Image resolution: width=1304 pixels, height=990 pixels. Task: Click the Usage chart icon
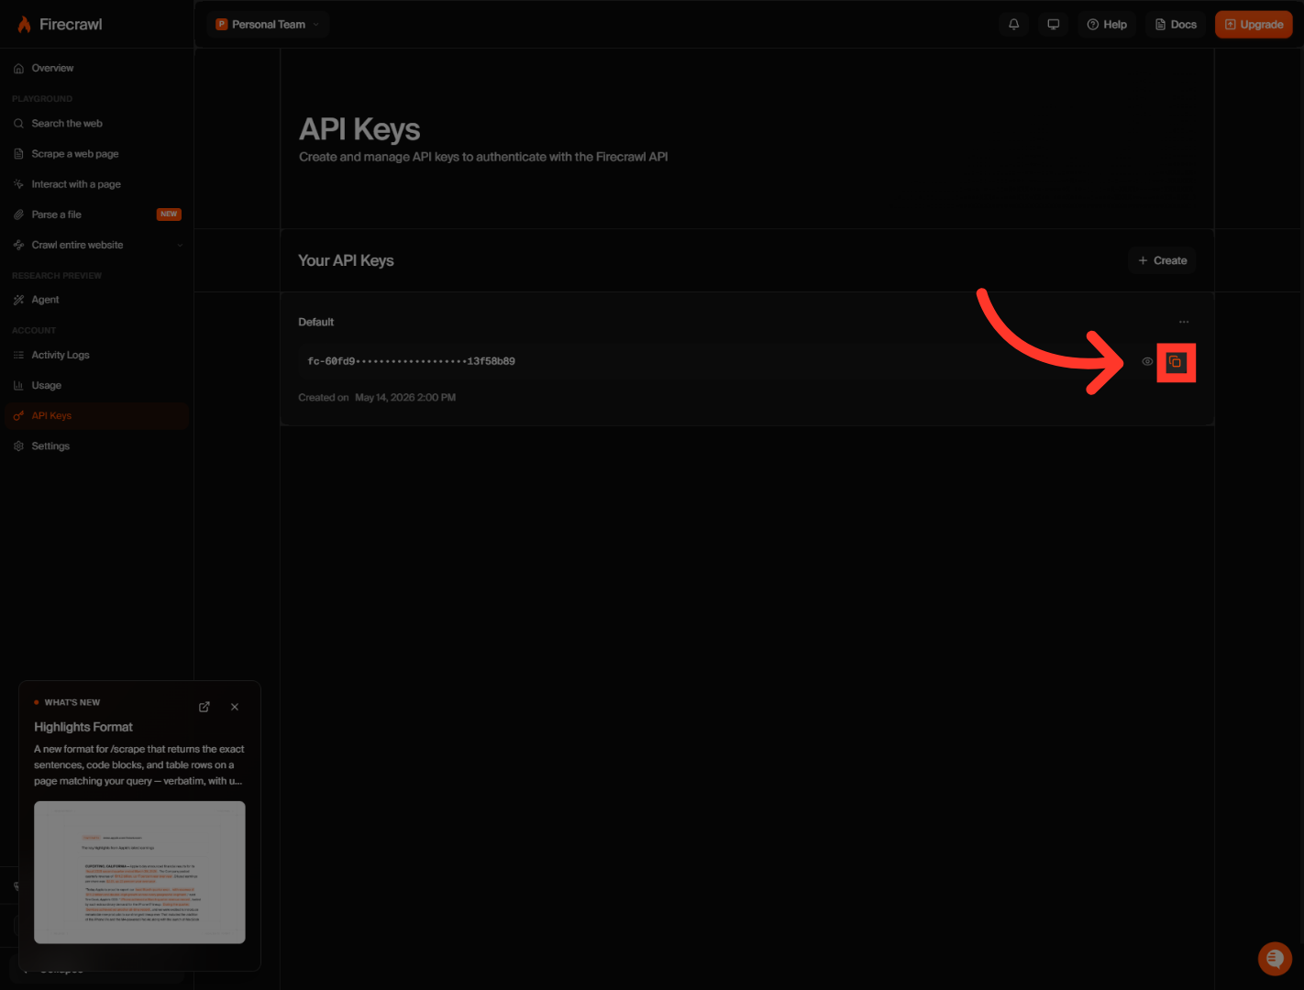(18, 386)
